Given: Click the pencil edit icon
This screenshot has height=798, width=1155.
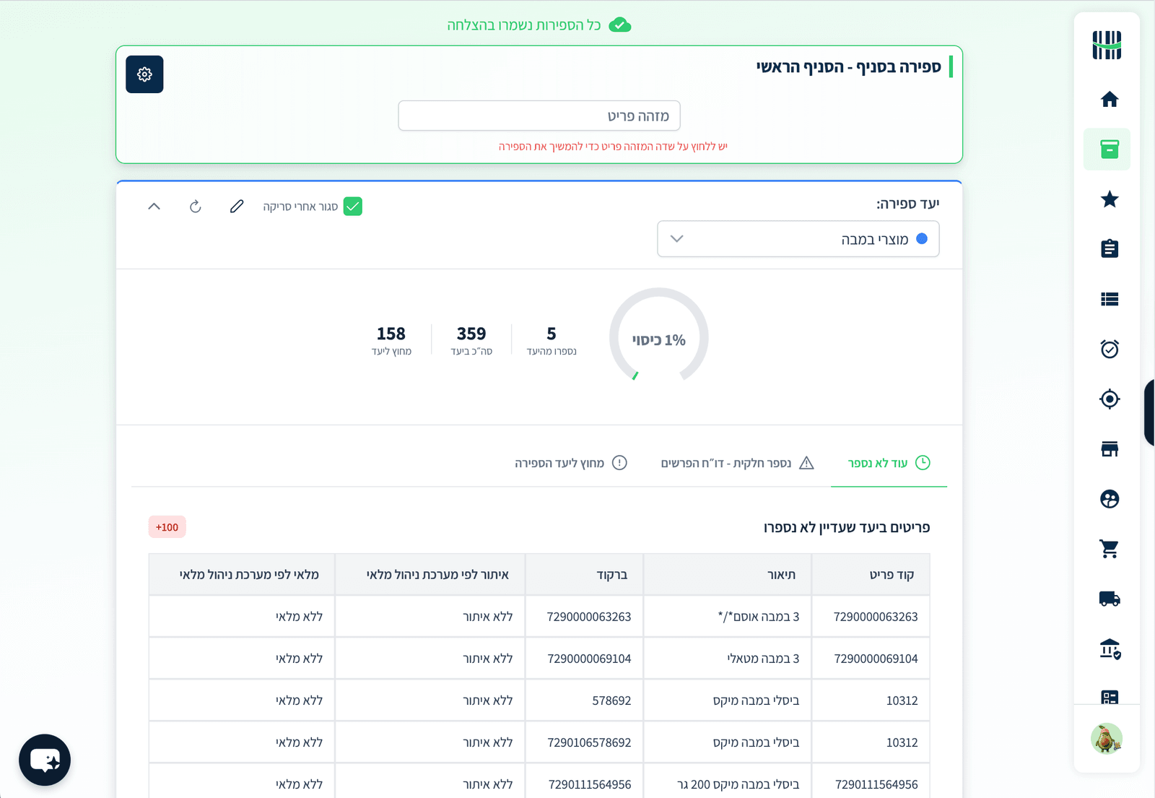Looking at the screenshot, I should 237,207.
